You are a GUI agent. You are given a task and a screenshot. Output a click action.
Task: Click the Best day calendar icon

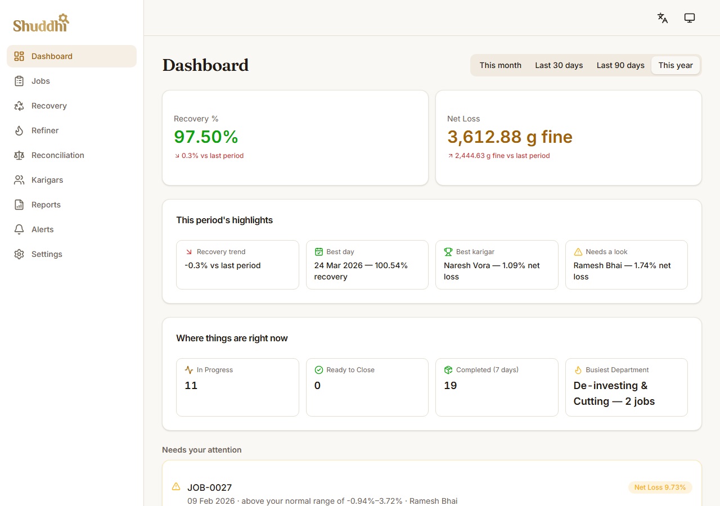point(319,252)
